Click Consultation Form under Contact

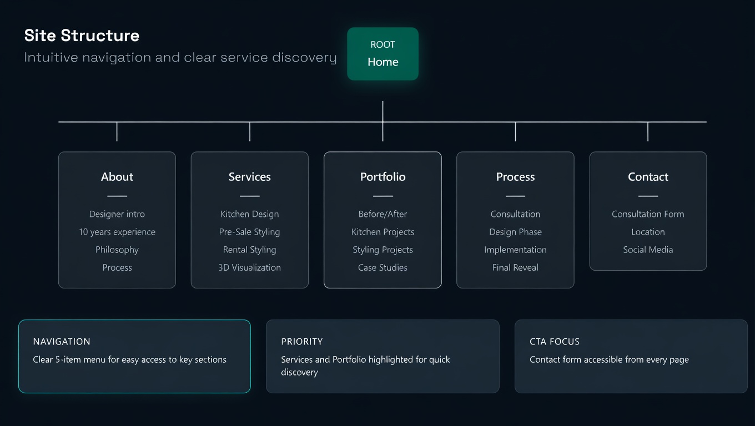pos(648,214)
